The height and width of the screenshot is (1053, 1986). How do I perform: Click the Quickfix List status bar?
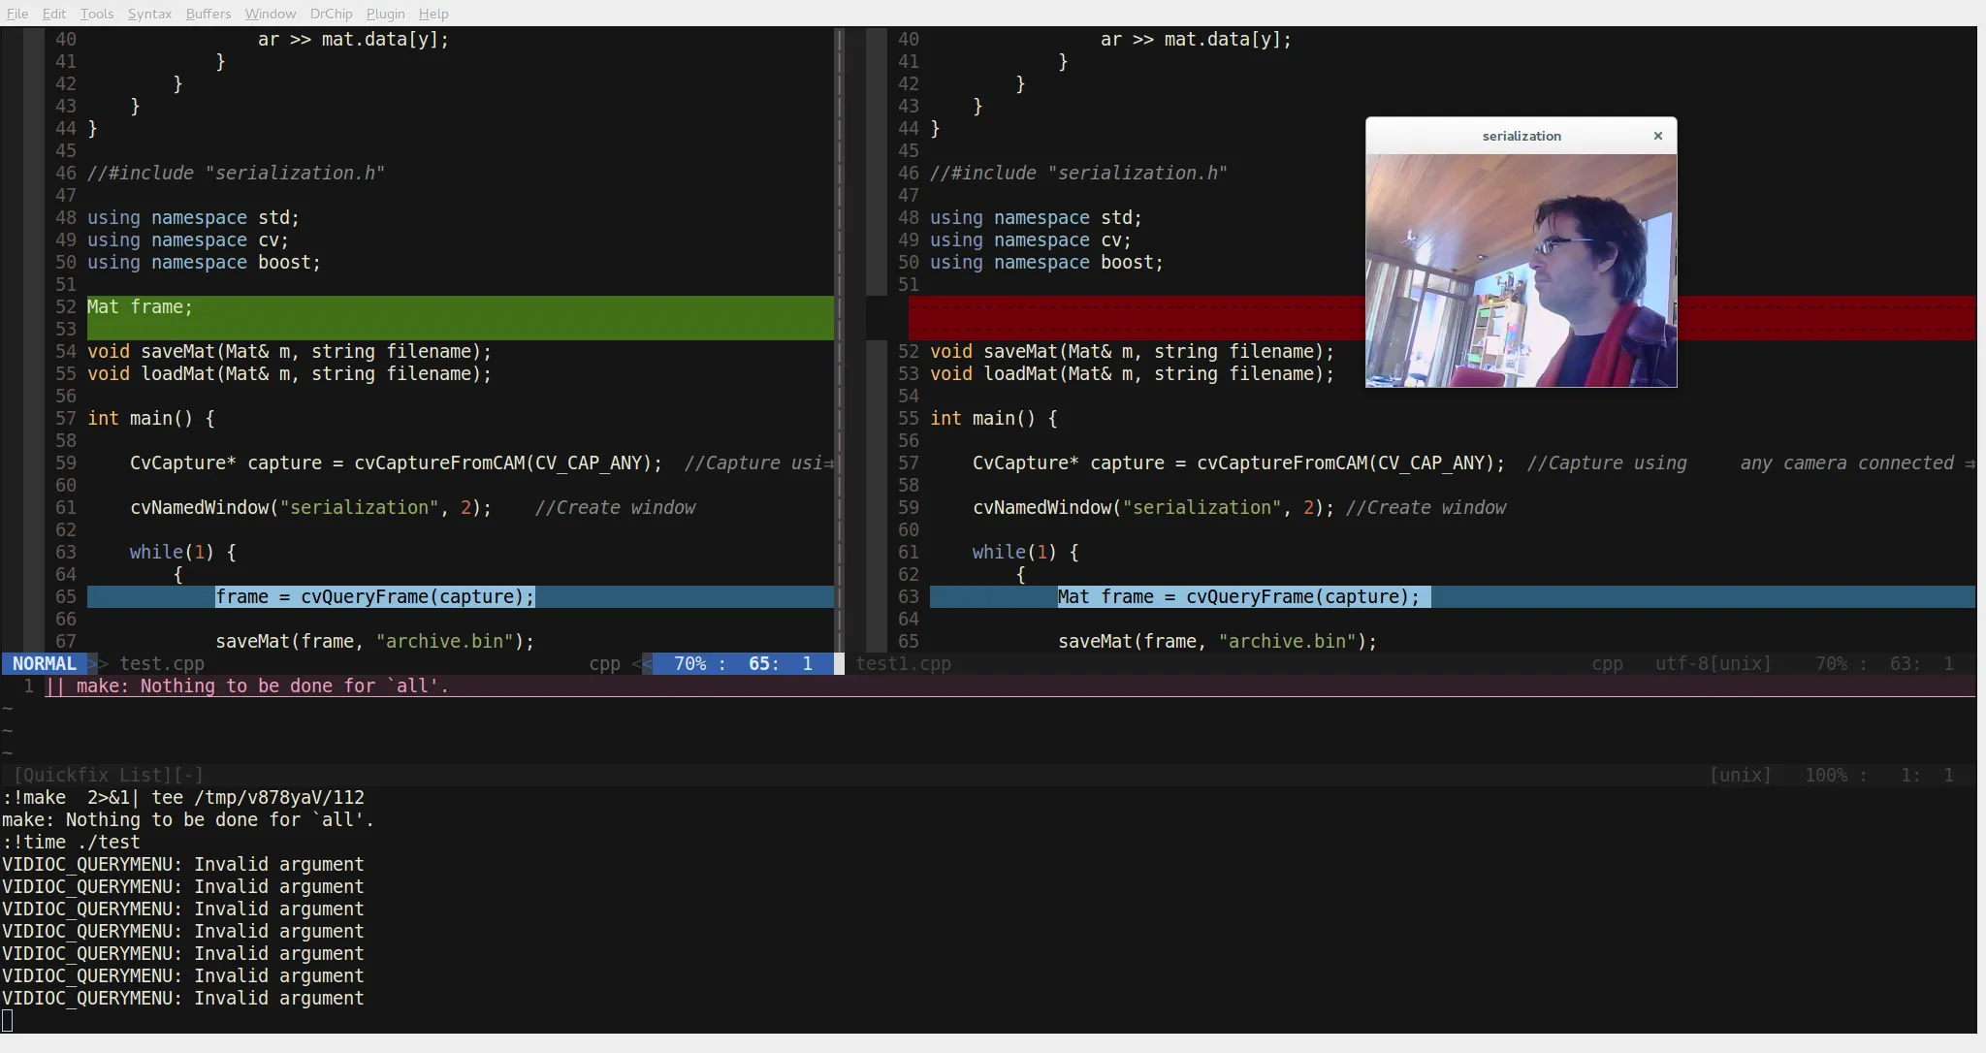[x=107, y=776]
